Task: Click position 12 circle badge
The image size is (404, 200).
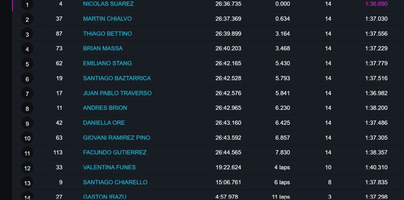Action: coord(27,168)
